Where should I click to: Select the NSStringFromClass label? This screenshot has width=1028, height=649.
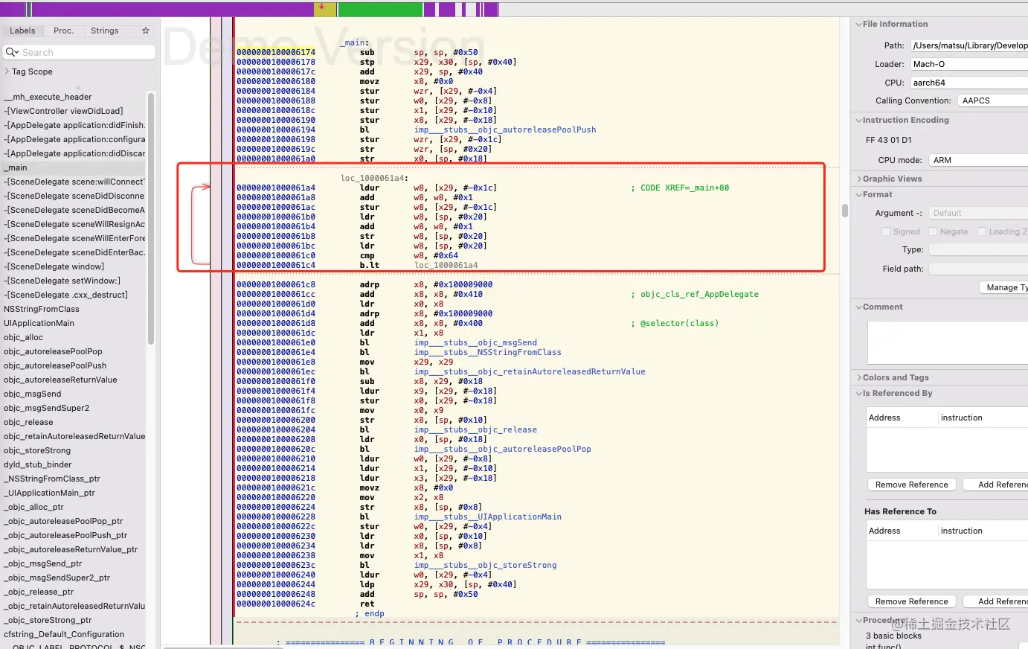pyautogui.click(x=42, y=309)
